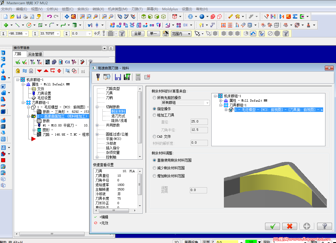This screenshot has height=243, width=336.
Task: Click the plus apply button in dialog
Action: coord(307,226)
